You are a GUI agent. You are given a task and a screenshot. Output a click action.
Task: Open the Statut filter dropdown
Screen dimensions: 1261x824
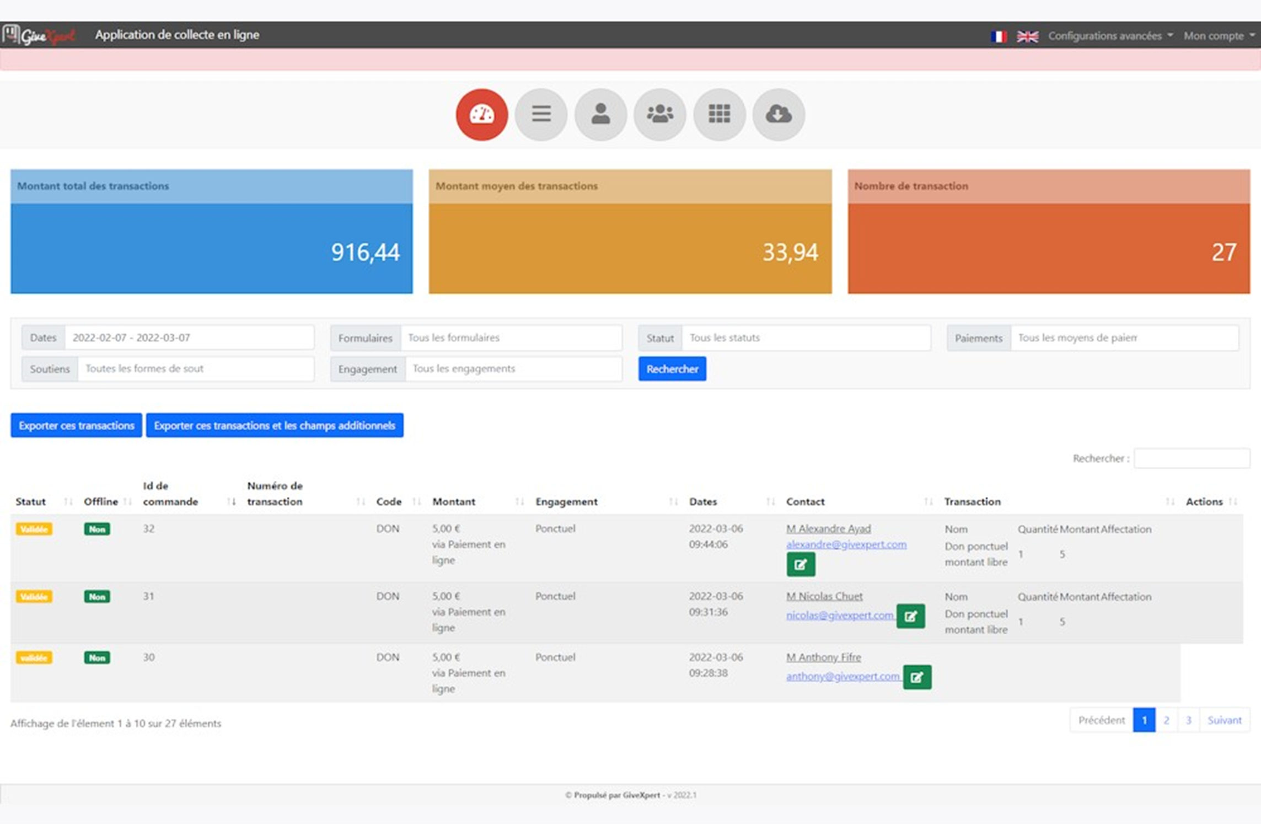pyautogui.click(x=806, y=338)
